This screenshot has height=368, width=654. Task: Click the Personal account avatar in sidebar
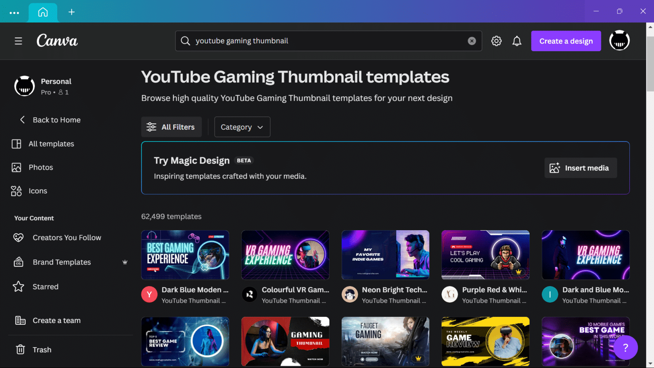(25, 86)
